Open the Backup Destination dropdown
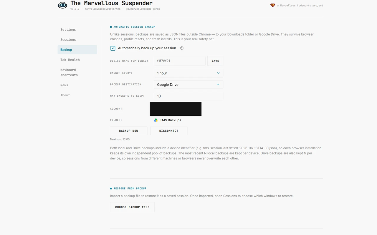The width and height of the screenshot is (377, 235). 188,85
